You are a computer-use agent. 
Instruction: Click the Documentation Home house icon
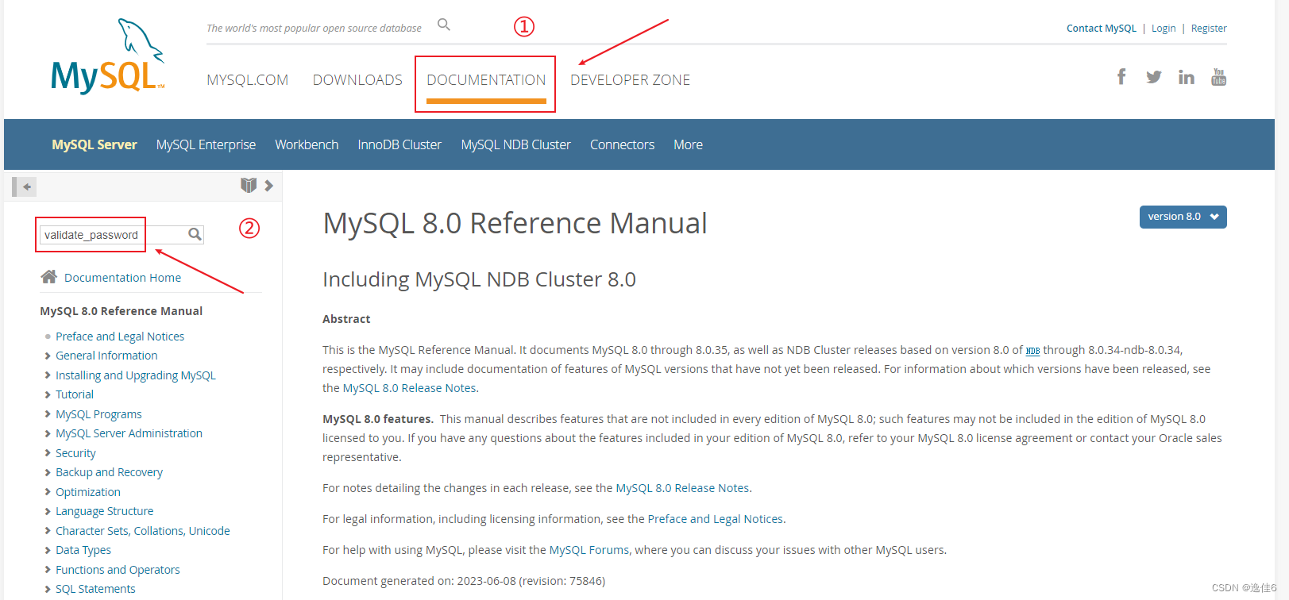point(49,276)
